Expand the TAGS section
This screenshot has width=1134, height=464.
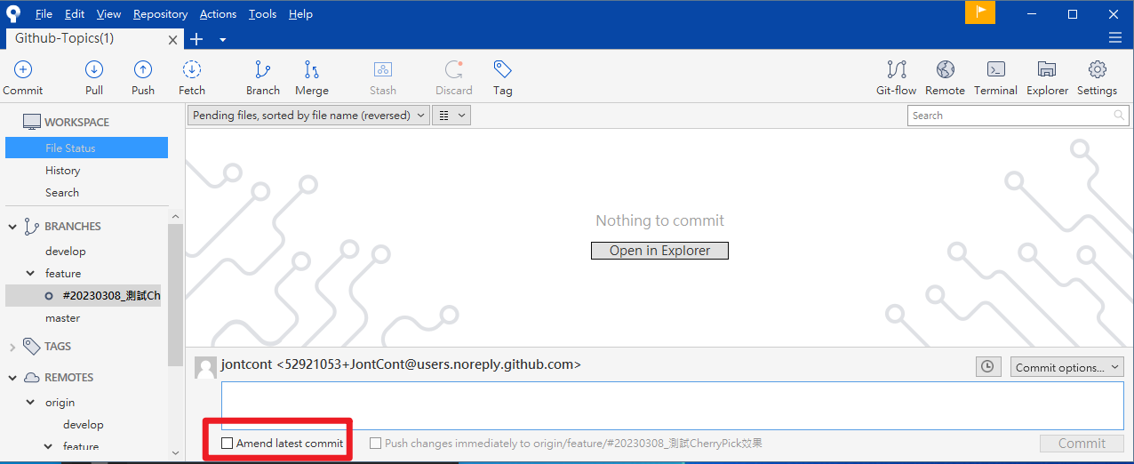[12, 347]
